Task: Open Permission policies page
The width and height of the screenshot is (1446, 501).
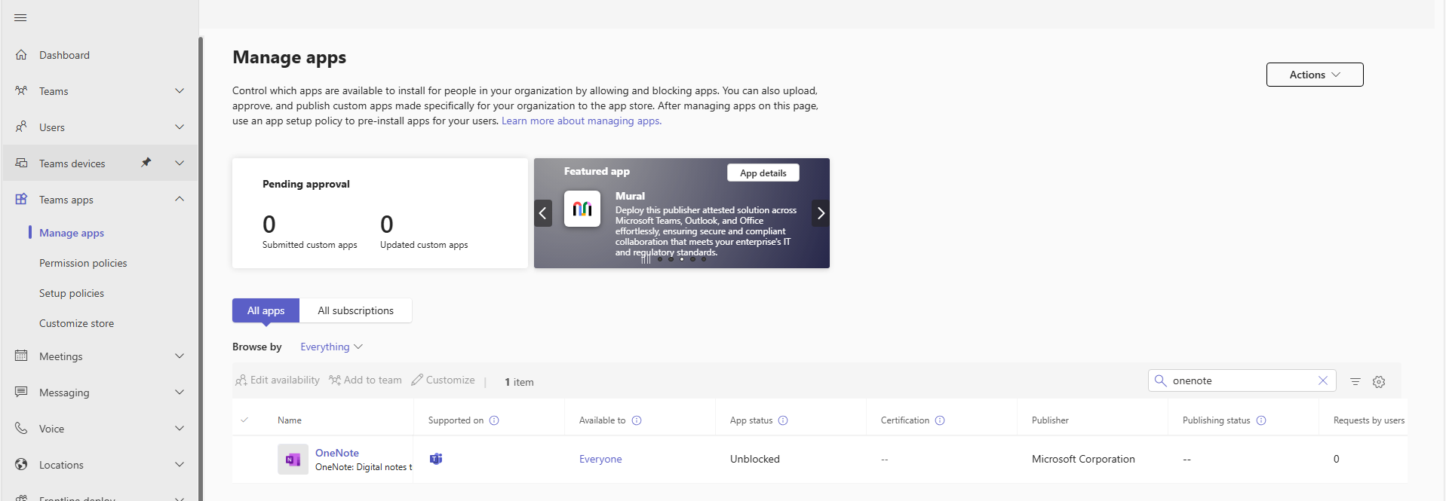Action: [x=83, y=263]
